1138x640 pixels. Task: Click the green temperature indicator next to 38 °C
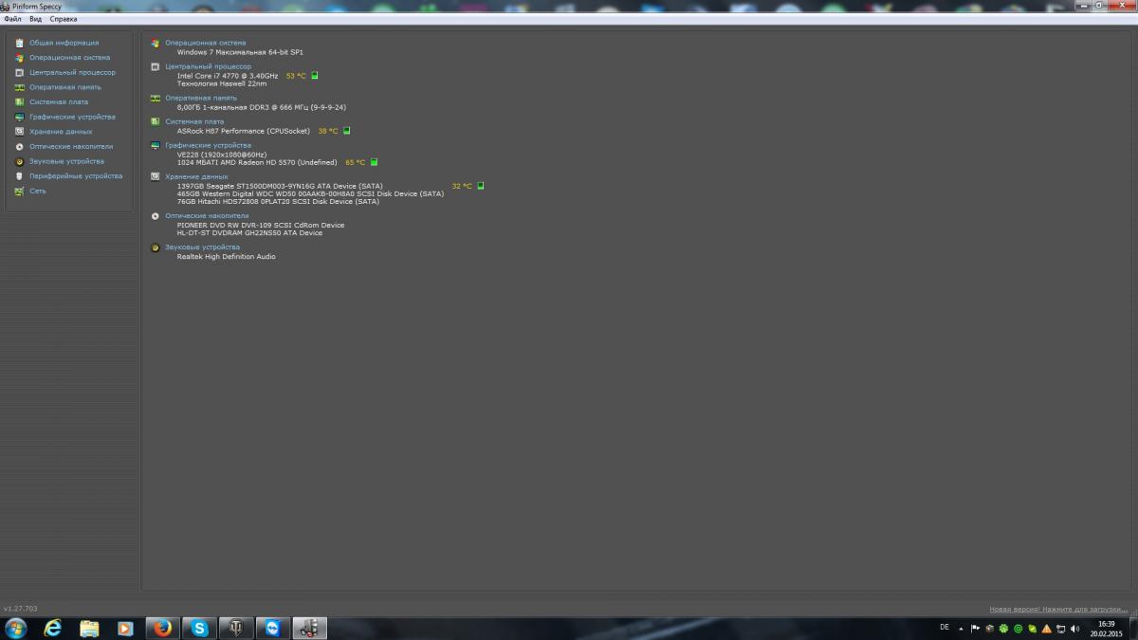(346, 131)
